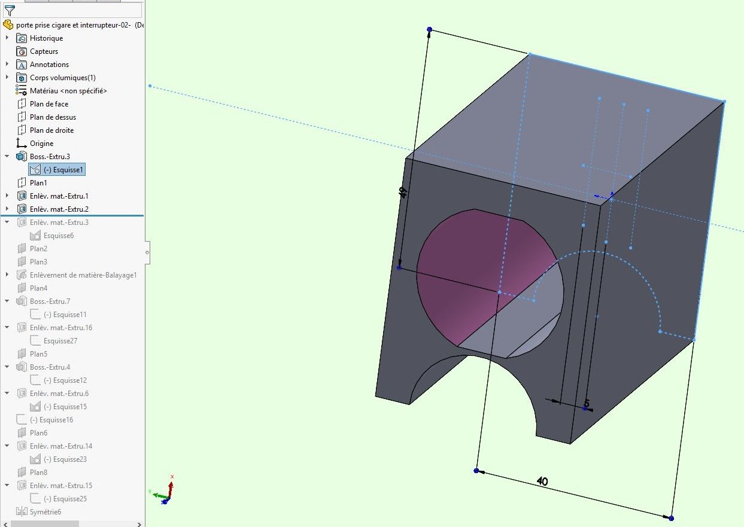Select the Origine icon in tree
The width and height of the screenshot is (744, 527).
22,144
